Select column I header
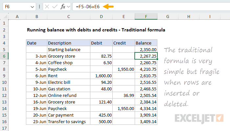The width and height of the screenshot is (230, 131). [210, 16]
